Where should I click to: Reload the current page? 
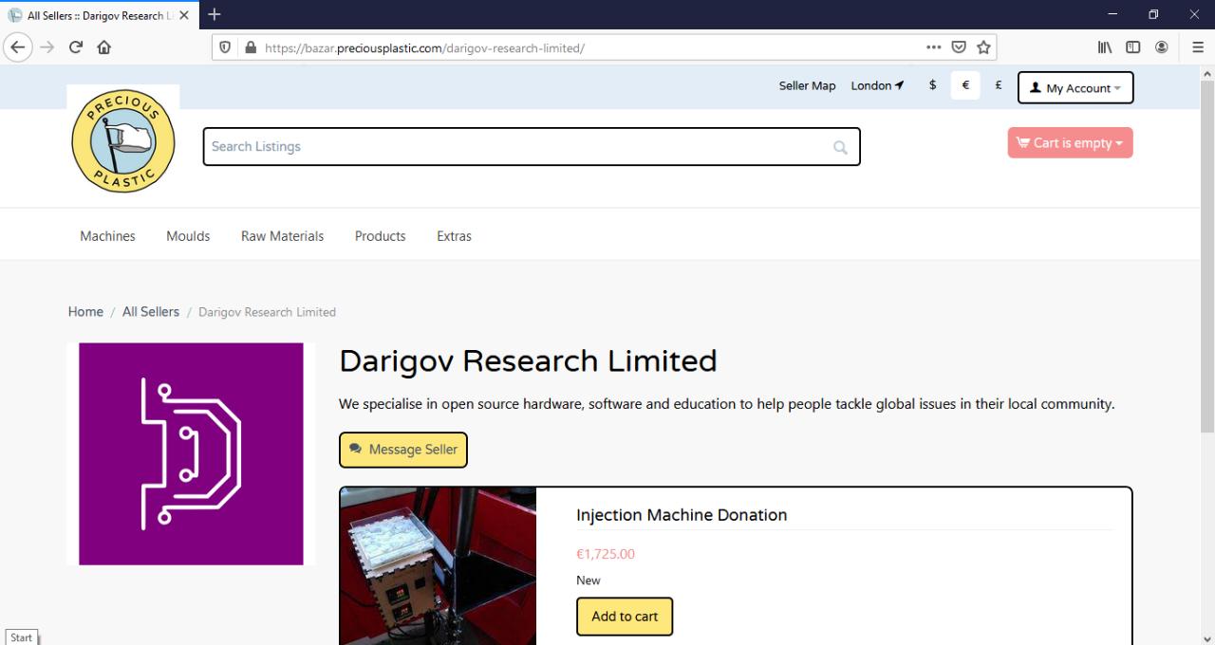click(75, 47)
